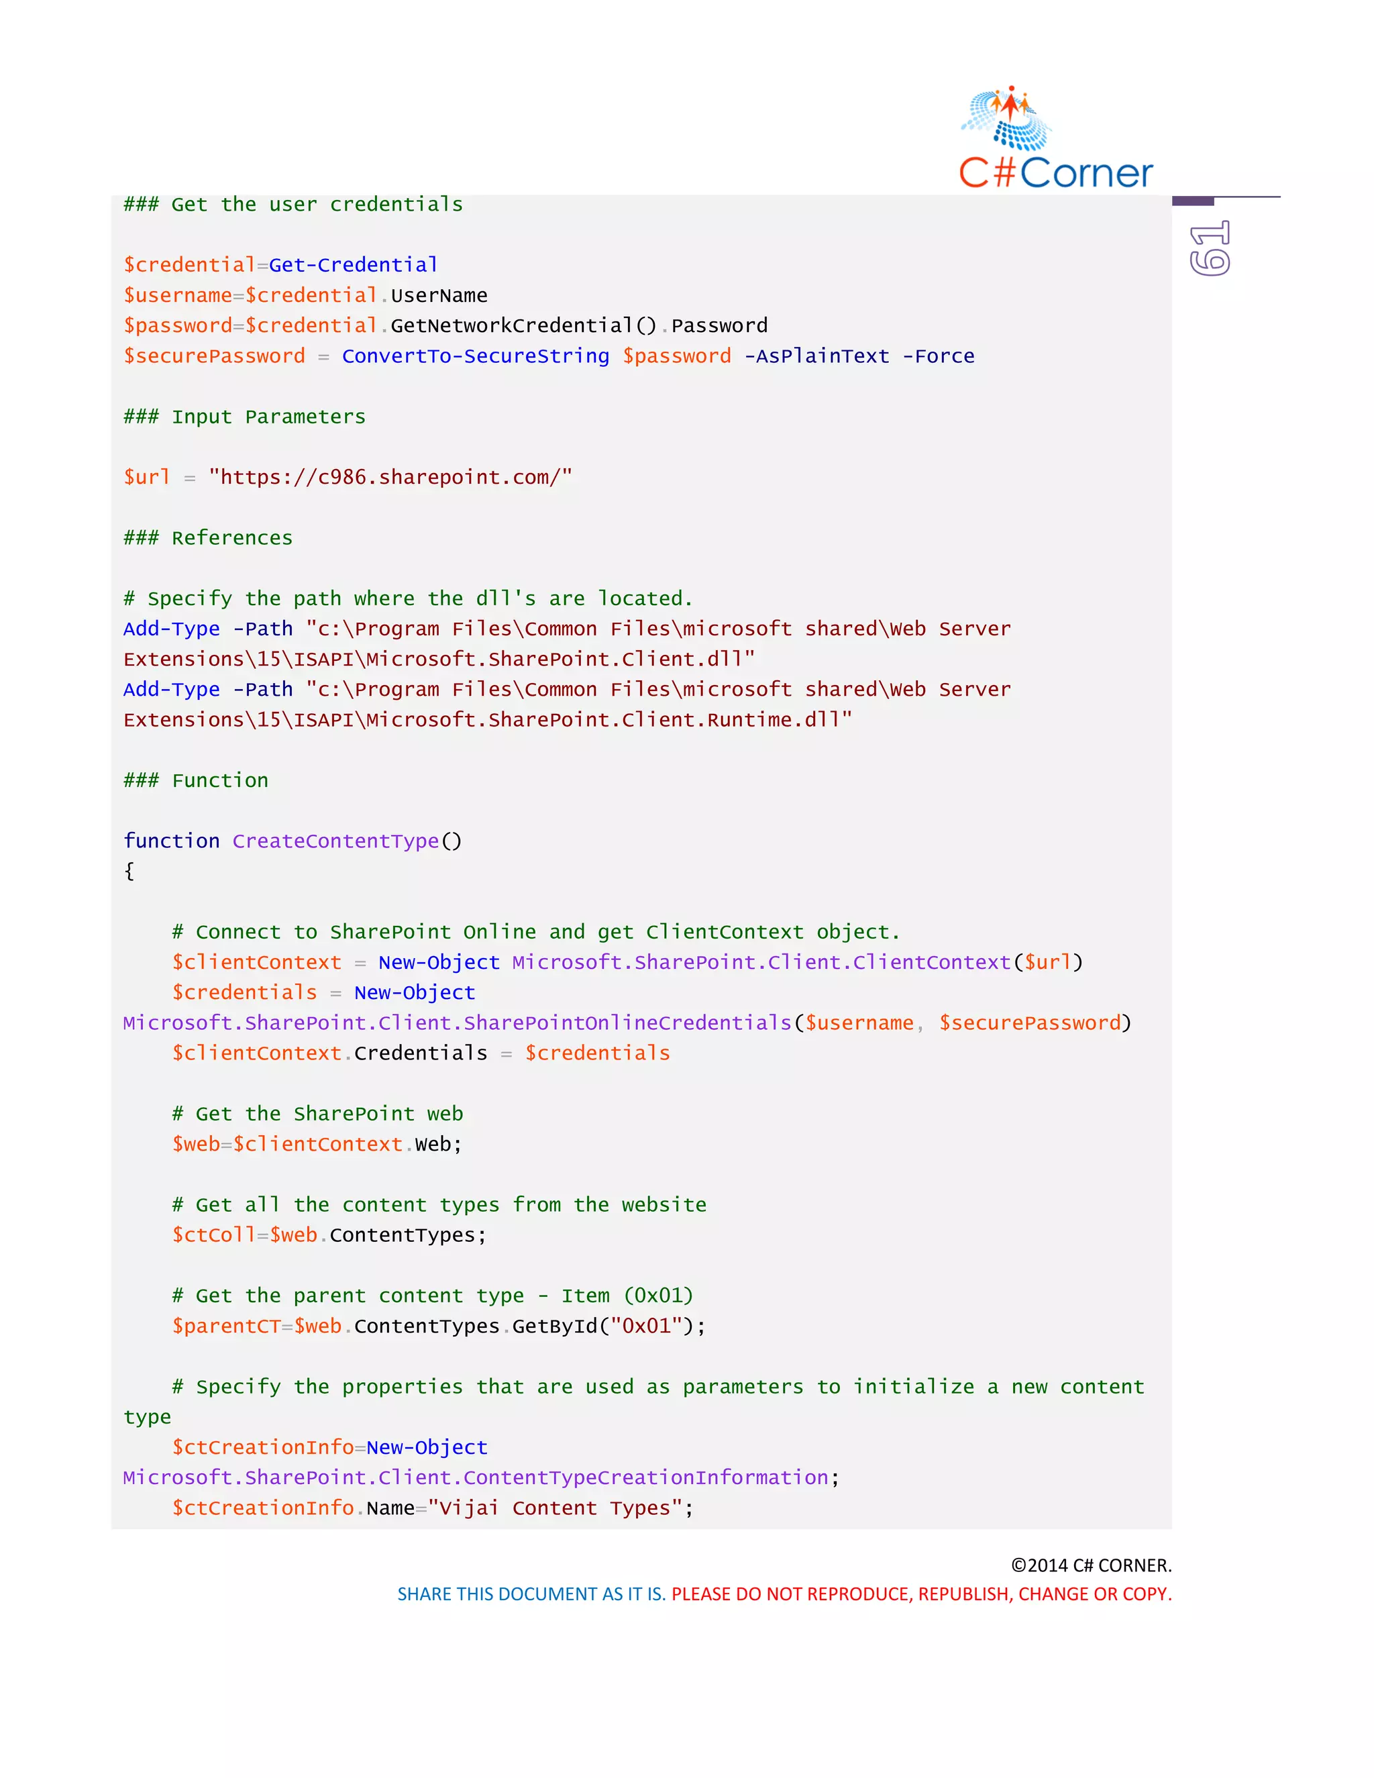
Task: Click the GetById("0x01") line
Action: (x=439, y=1326)
